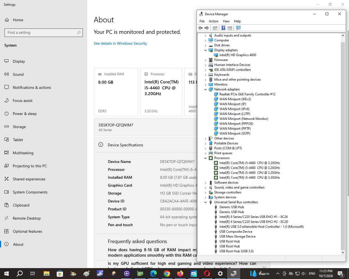Launch File Explorer from the taskbar
Viewport: 349px width, 279px height.
47,274
